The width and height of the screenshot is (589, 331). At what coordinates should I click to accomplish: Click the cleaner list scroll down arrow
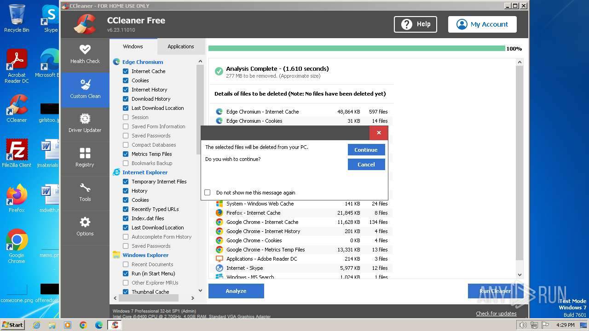pyautogui.click(x=200, y=290)
